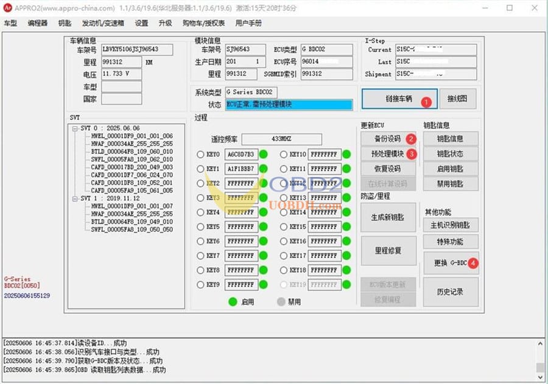Click the KEY0 value field A6C8D7B3

click(241, 154)
